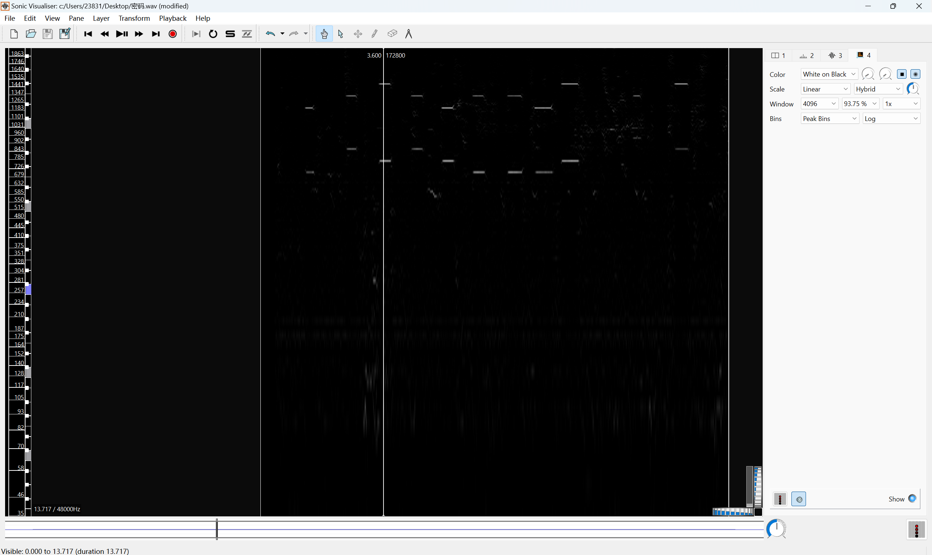Open the Transform menu
This screenshot has height=555, width=932.
coord(134,18)
